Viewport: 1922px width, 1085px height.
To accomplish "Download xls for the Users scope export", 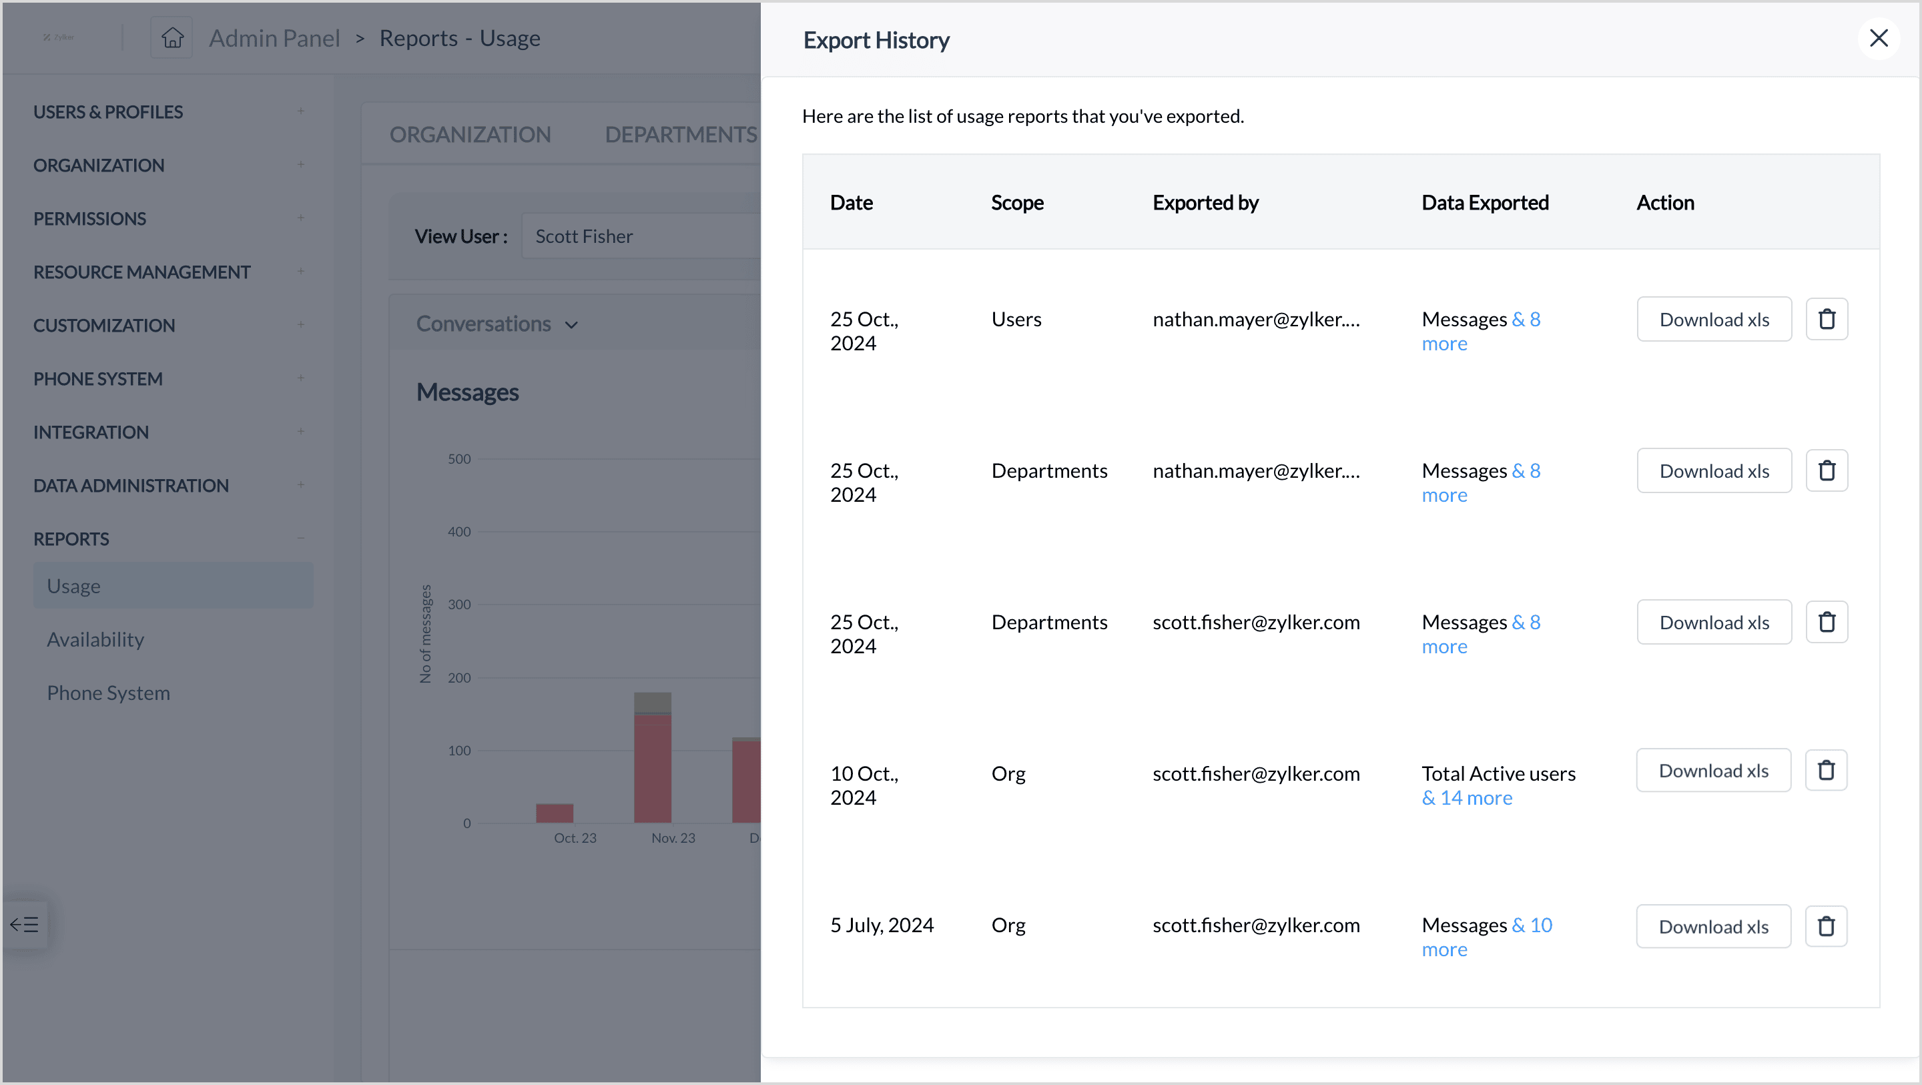I will click(1714, 320).
